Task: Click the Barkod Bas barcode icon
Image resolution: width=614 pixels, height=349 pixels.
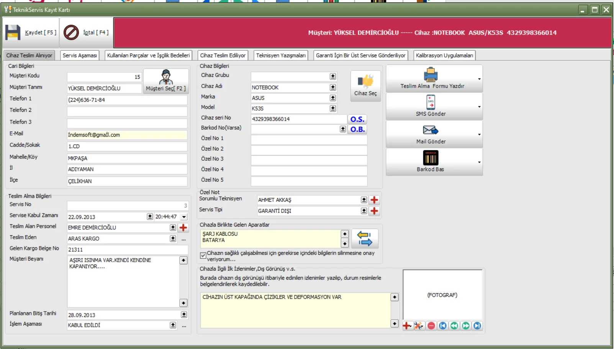Action: [x=431, y=158]
